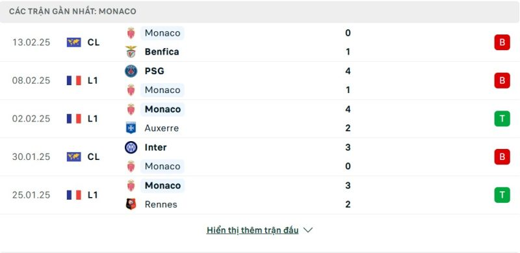Click the Auxerre club crest icon
Viewport: 520px width, 253px height.
131,128
